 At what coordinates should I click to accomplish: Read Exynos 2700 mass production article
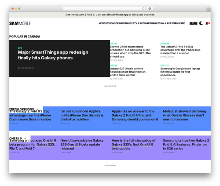pos(130,51)
